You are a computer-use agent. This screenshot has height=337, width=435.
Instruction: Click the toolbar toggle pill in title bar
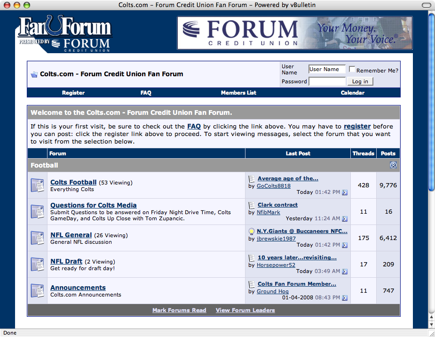point(427,5)
